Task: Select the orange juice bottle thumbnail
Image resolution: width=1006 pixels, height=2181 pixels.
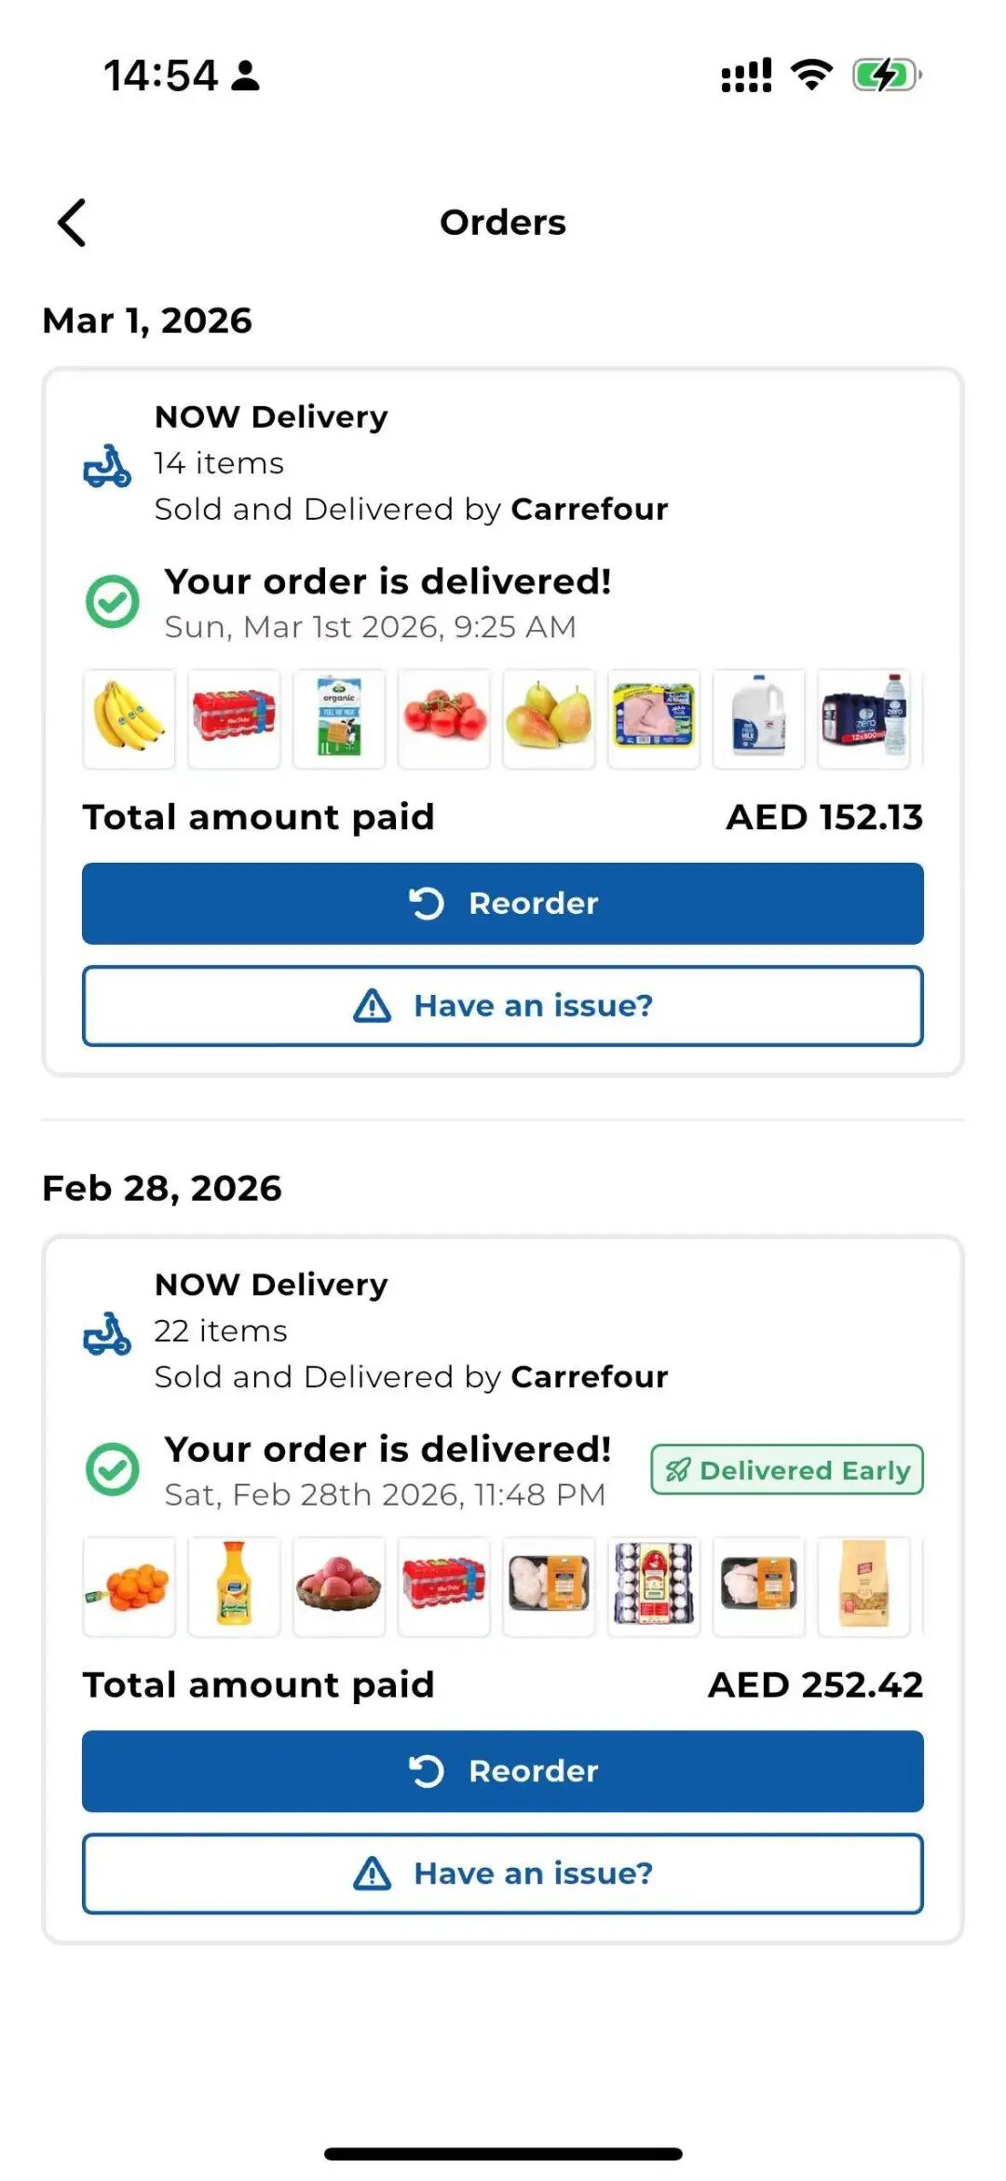Action: tap(234, 1587)
